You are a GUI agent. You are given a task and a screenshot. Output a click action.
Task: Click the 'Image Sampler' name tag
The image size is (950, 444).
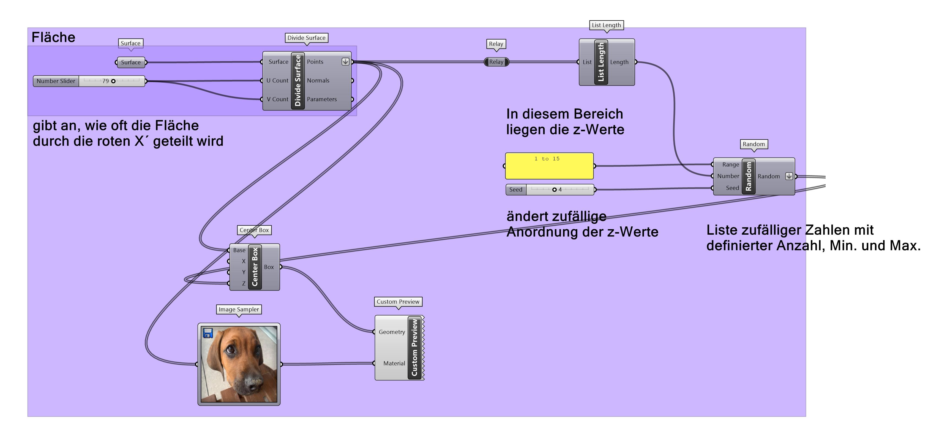point(239,310)
